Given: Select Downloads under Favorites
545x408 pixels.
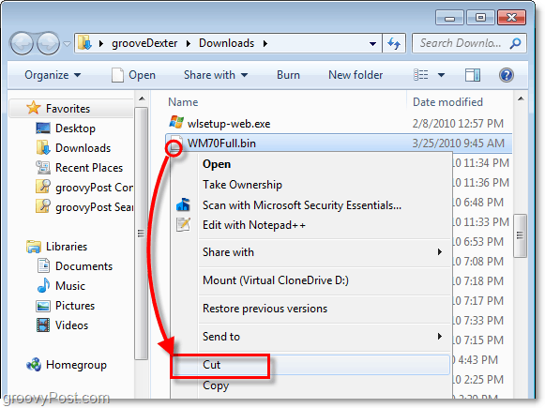Looking at the screenshot, I should 83,148.
